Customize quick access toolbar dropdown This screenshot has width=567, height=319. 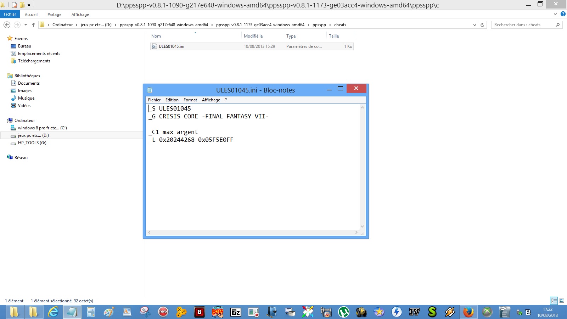coord(29,5)
